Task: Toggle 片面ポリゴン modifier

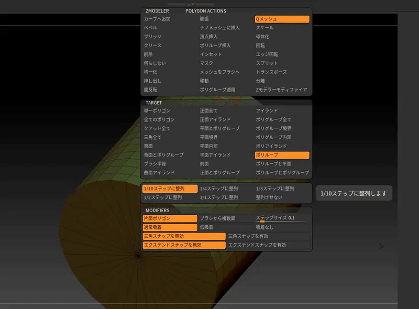Action: 170,218
